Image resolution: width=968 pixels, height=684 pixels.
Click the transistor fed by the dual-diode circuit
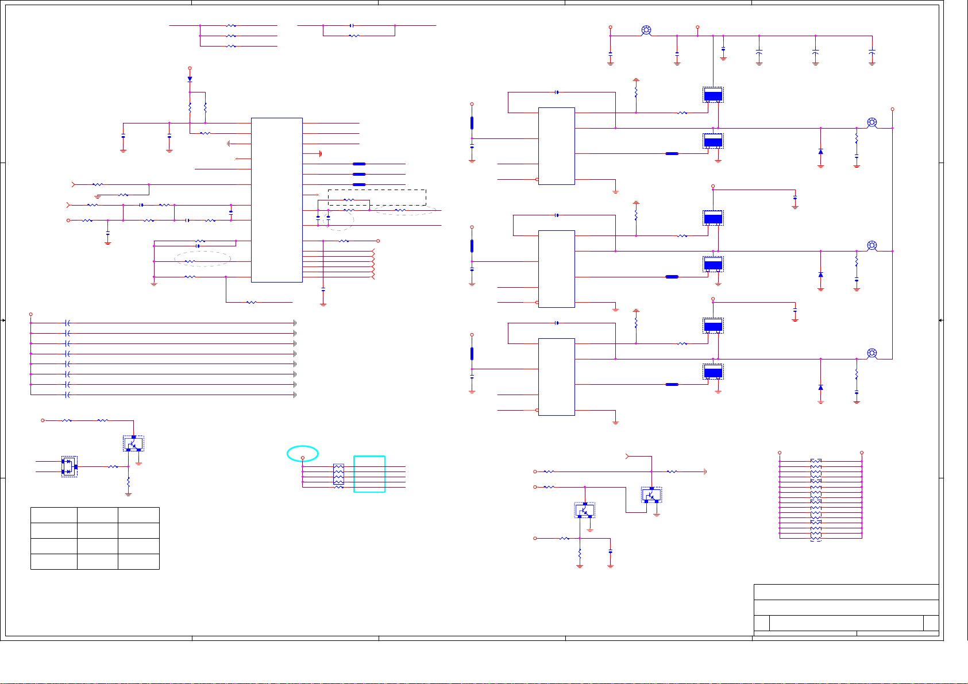[x=133, y=443]
